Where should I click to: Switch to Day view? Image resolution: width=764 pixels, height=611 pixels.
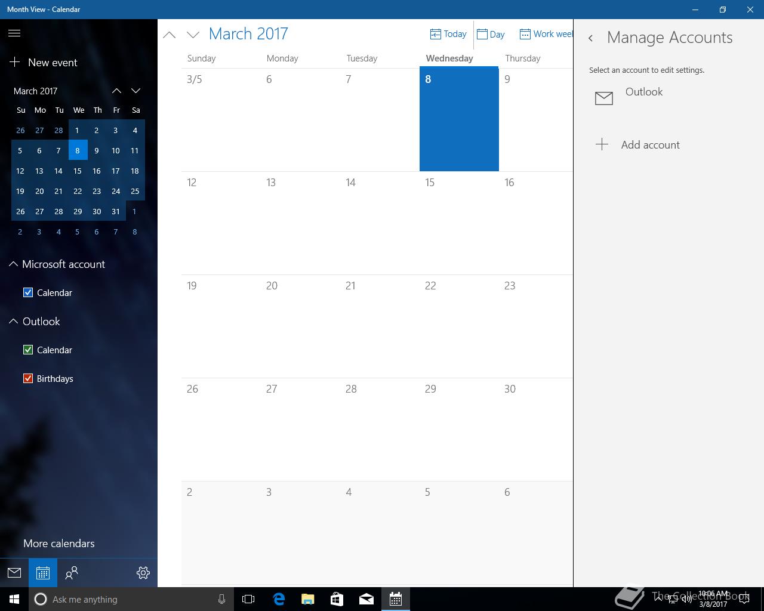tap(491, 34)
